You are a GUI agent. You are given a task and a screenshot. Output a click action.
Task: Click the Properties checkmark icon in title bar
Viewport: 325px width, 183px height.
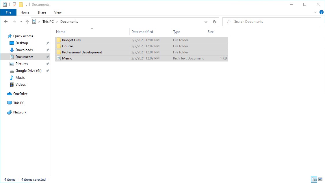[x=14, y=5]
